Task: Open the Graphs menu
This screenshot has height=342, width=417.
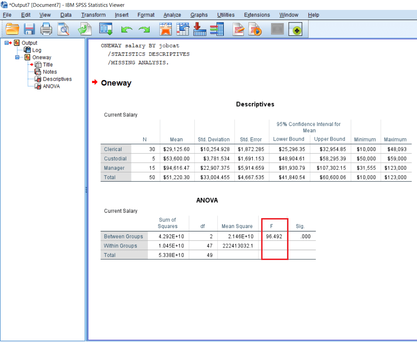Action: [x=199, y=15]
